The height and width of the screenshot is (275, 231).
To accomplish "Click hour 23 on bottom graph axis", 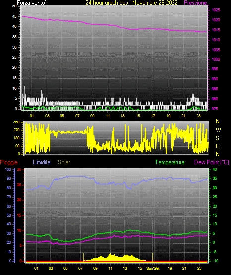I will click(x=199, y=268).
